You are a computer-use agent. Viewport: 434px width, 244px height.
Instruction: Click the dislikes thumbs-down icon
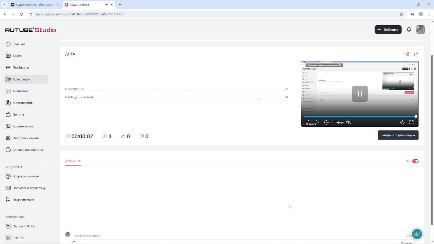142,136
